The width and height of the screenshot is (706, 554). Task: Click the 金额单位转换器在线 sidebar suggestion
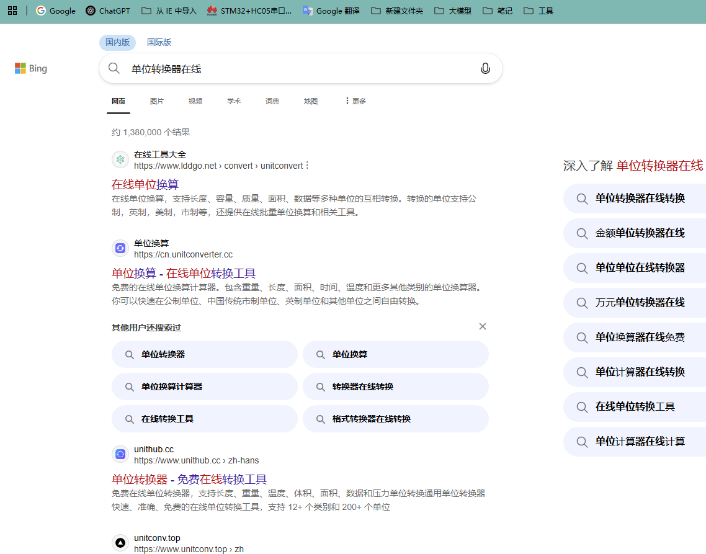(642, 233)
